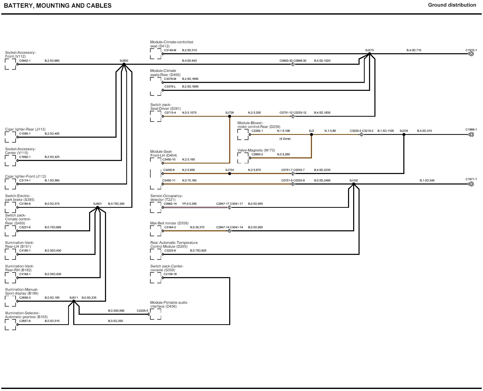Click the SJ102 splice junction node

pos(354,184)
